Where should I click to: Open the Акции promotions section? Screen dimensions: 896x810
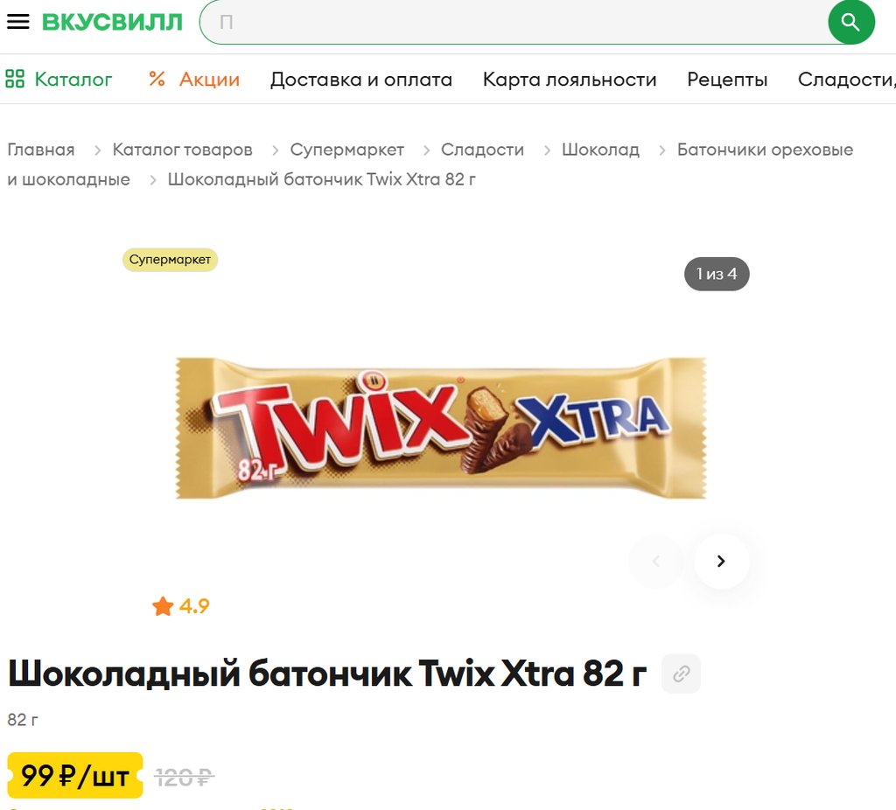click(194, 79)
